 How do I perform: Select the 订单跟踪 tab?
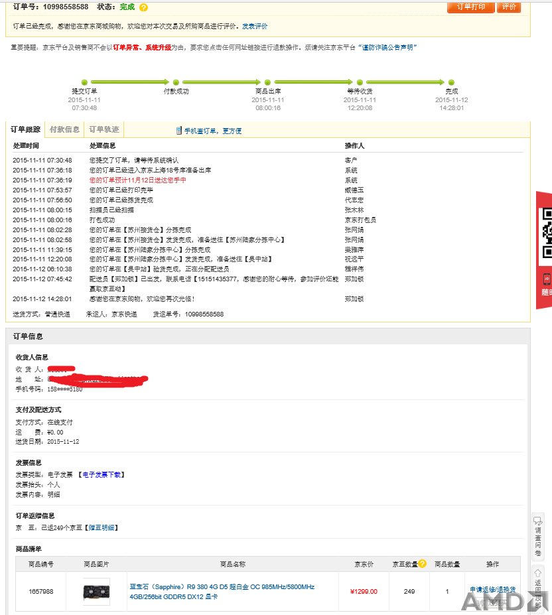point(25,129)
